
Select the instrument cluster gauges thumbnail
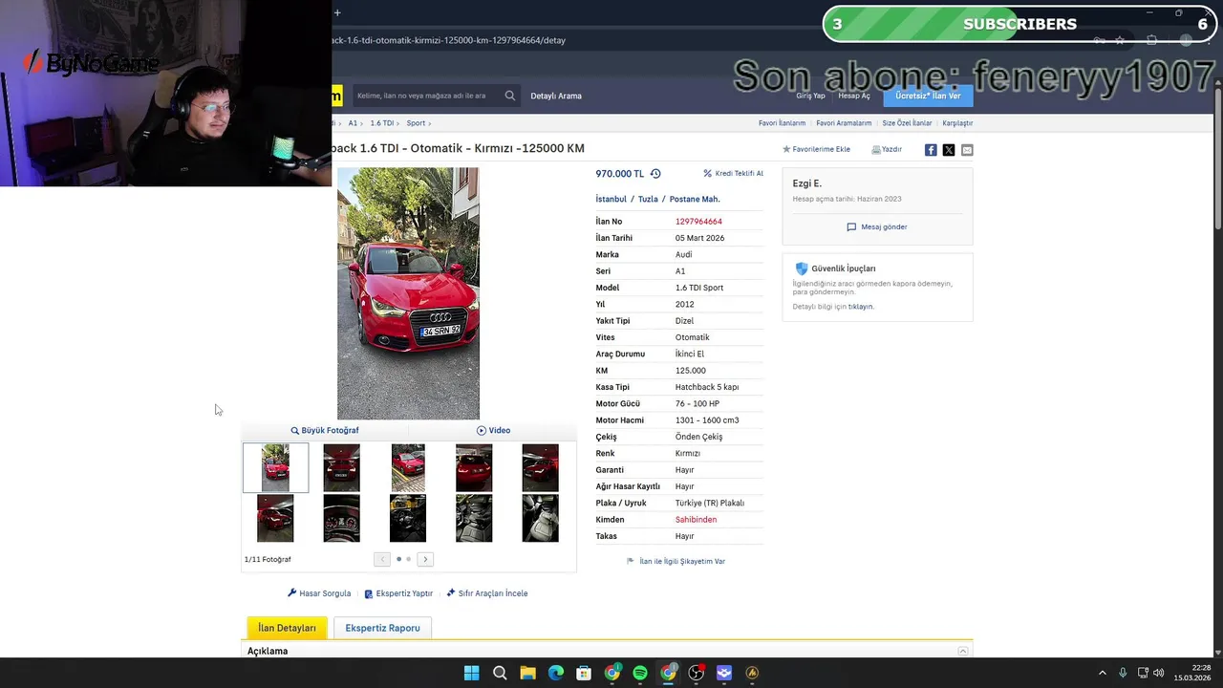[x=341, y=518]
